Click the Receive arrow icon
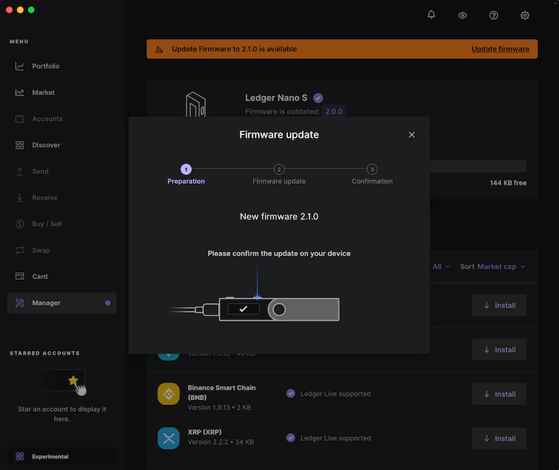The height and width of the screenshot is (470, 559). [20, 198]
